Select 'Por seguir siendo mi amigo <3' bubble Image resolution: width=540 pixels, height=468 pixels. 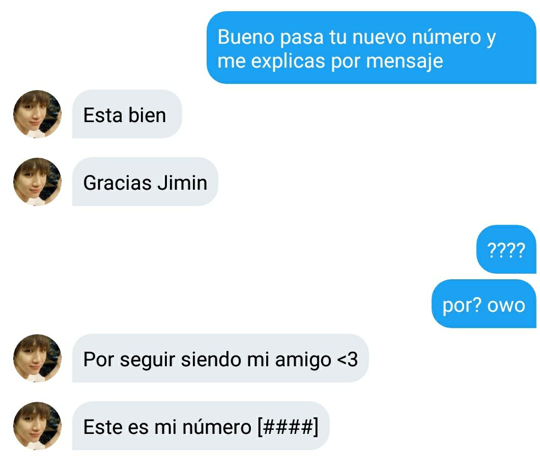point(220,358)
